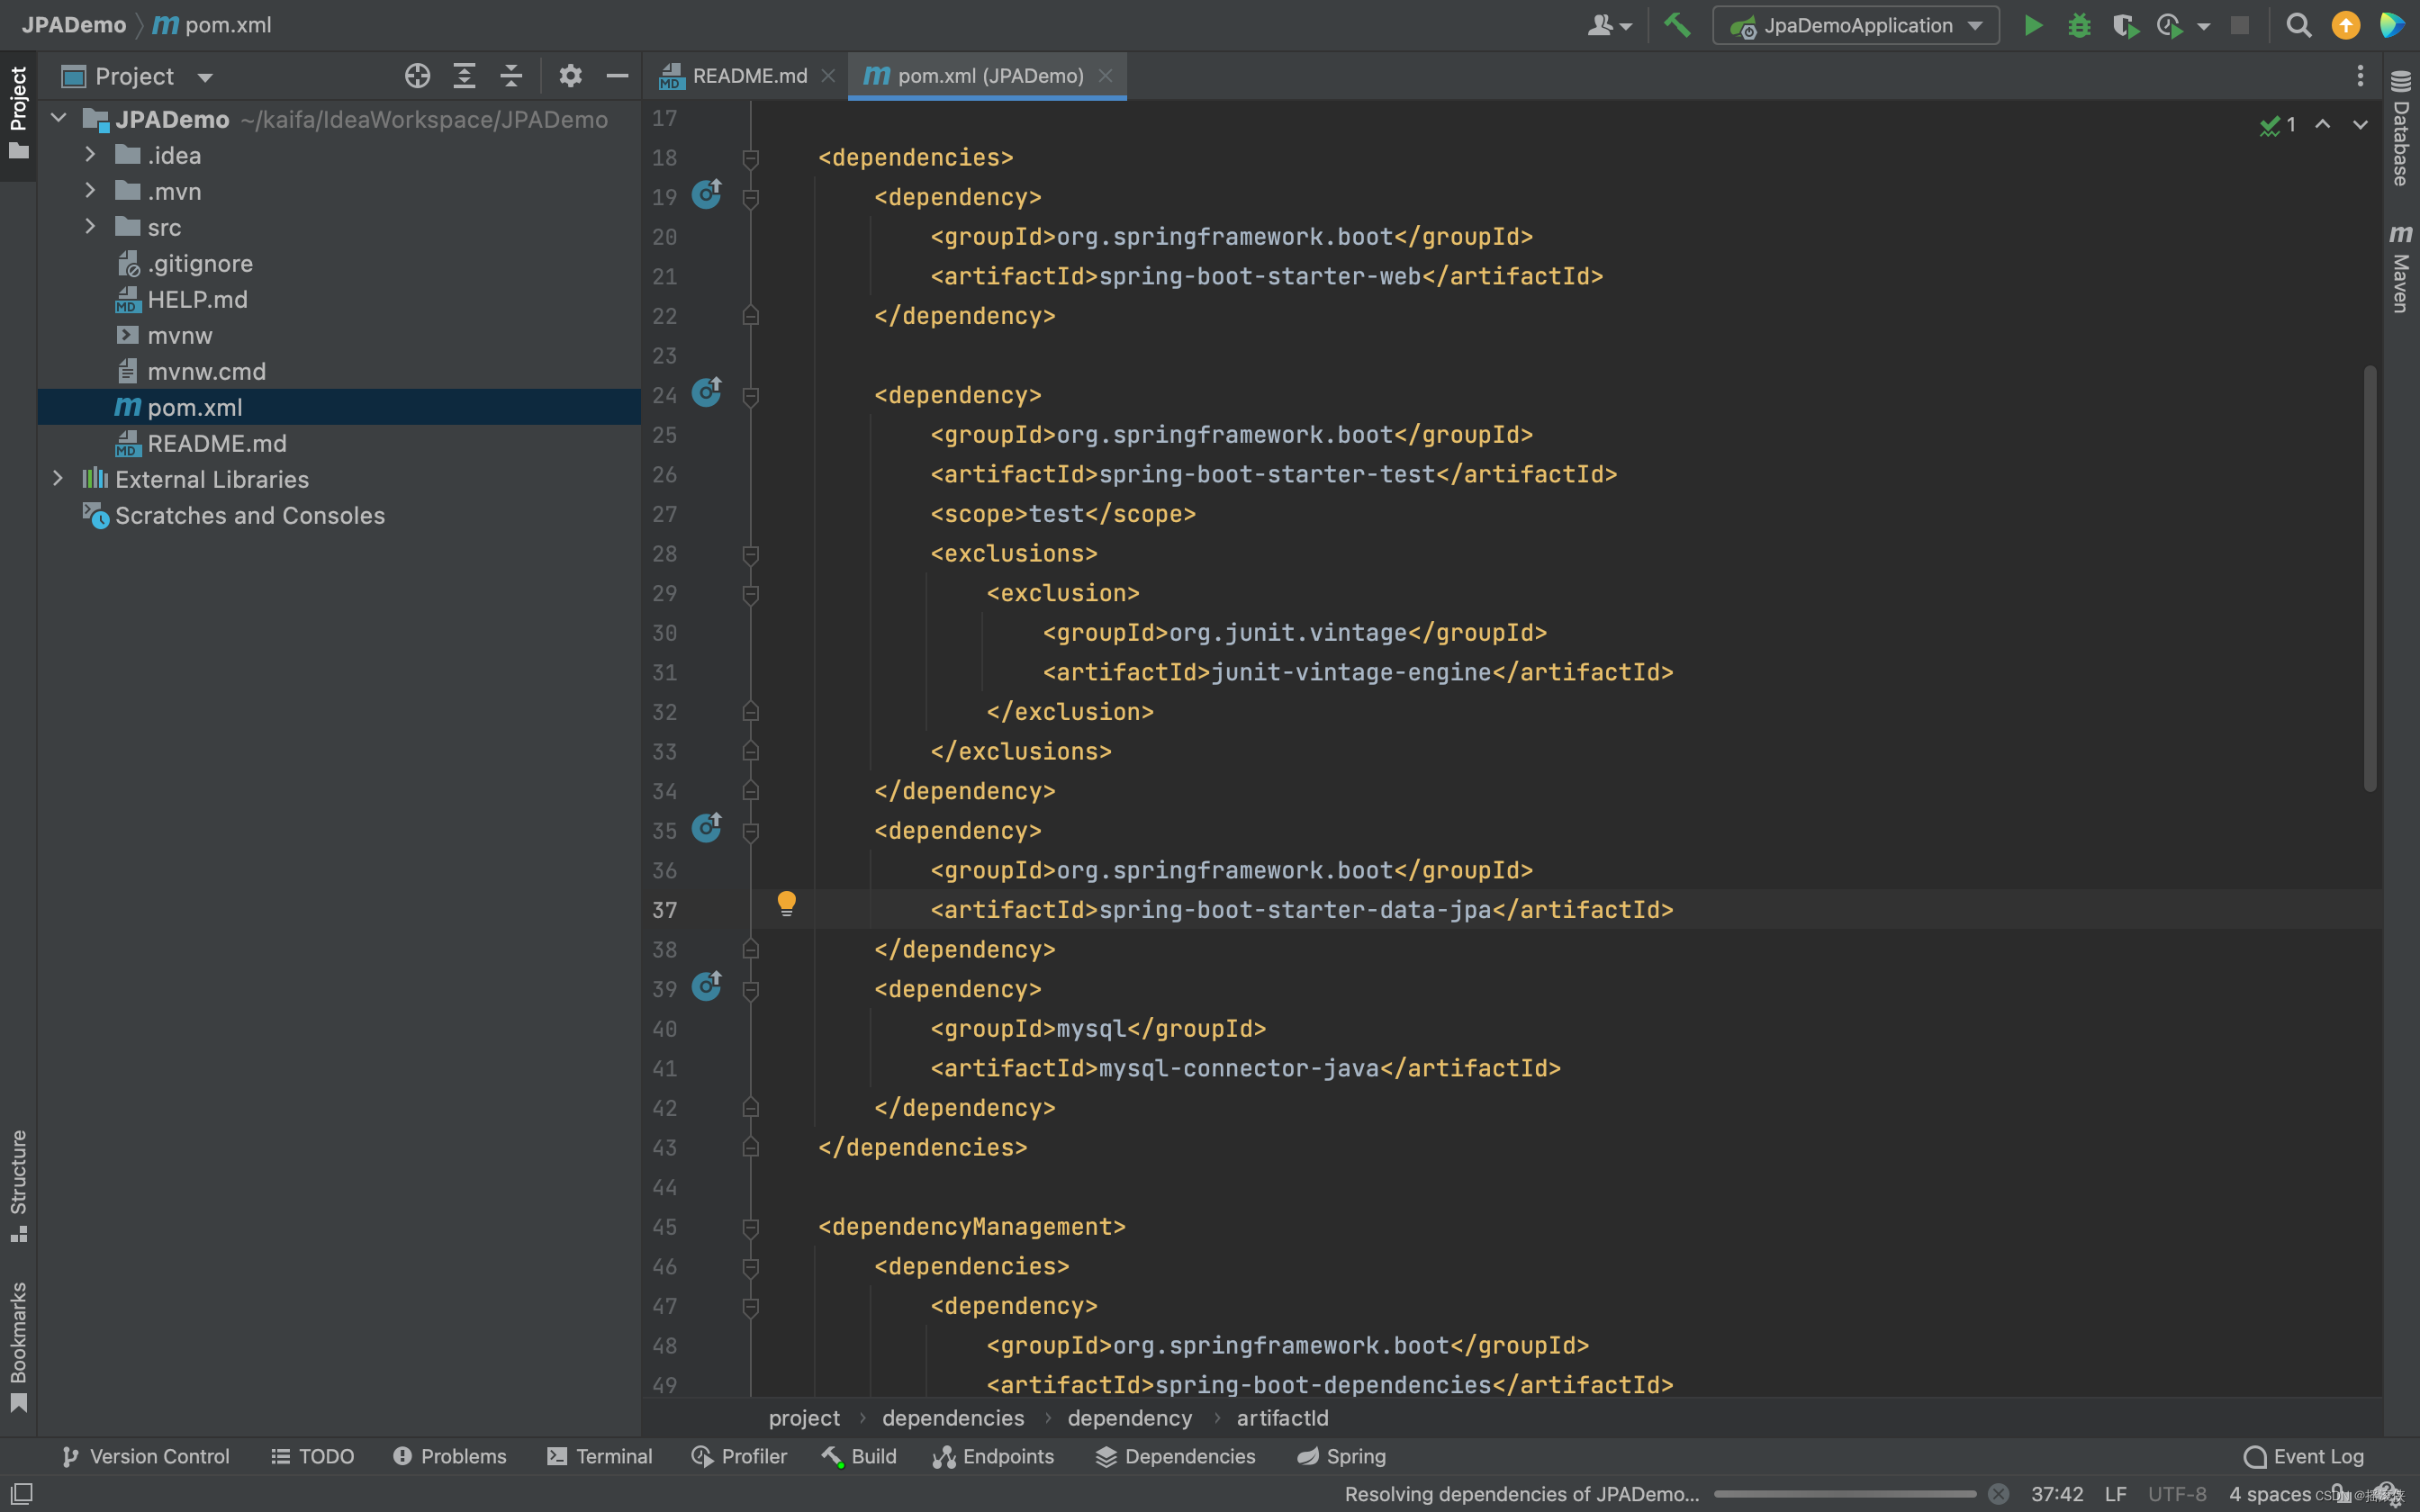Toggle the Maven tool window sidebar button

(2401, 268)
